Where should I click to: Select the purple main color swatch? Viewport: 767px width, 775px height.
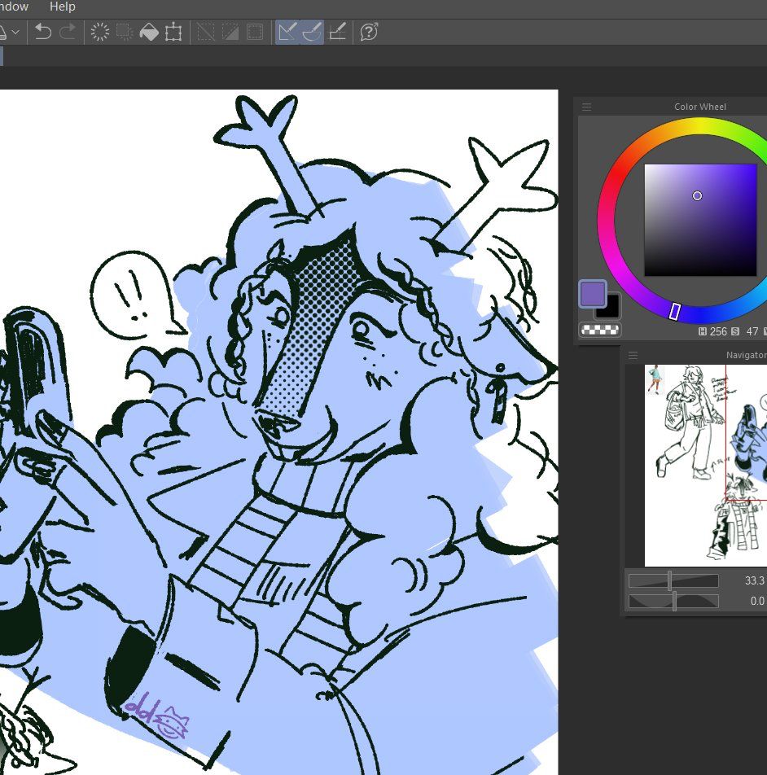click(x=593, y=294)
